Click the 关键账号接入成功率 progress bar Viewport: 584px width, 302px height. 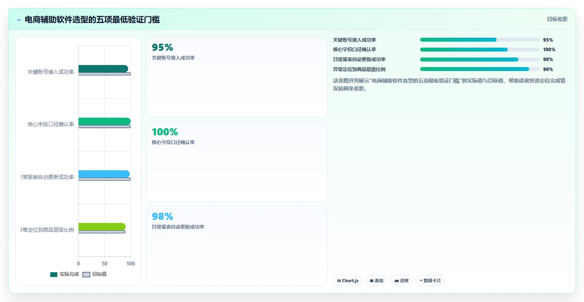pyautogui.click(x=480, y=40)
